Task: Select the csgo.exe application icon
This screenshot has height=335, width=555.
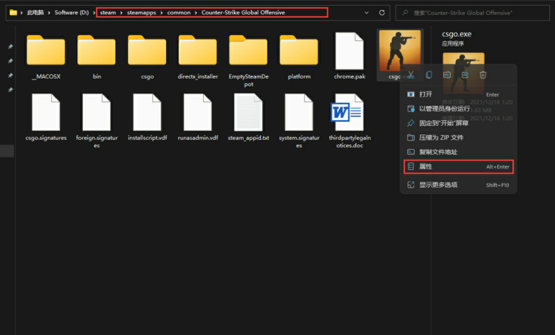Action: 400,51
